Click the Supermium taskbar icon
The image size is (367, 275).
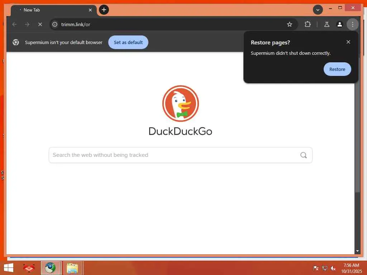pyautogui.click(x=51, y=268)
